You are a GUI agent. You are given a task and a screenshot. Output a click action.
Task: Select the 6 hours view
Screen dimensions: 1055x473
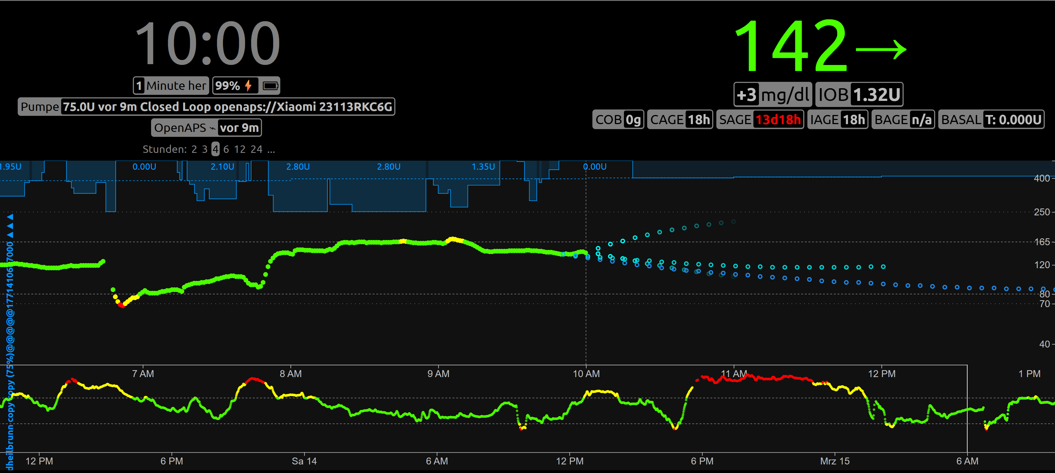click(226, 149)
